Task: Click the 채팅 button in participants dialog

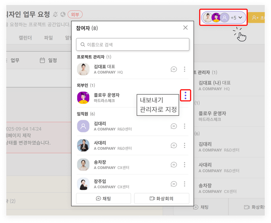Action: pos(104,198)
